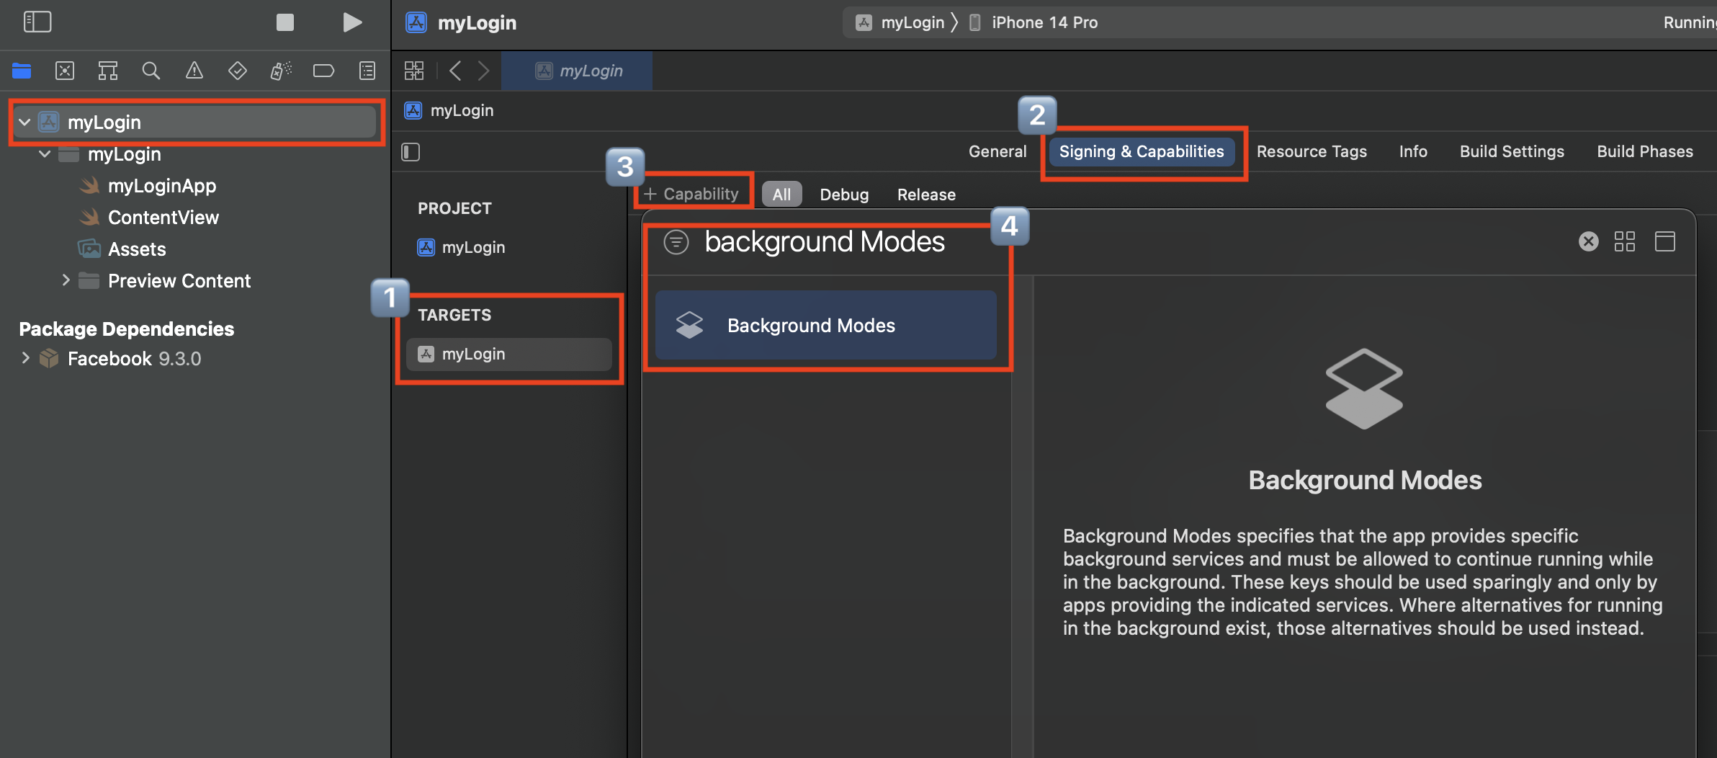The height and width of the screenshot is (758, 1717).
Task: Stop the running app
Action: [x=285, y=22]
